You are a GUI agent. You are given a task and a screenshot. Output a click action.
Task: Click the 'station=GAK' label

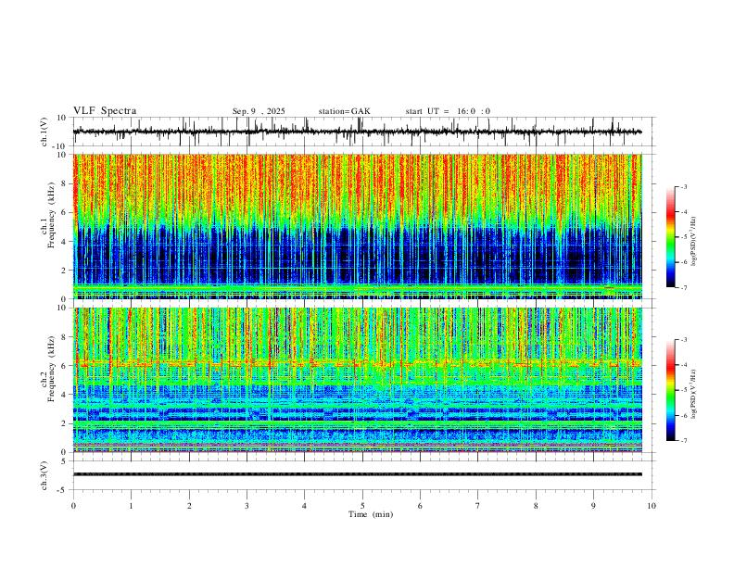point(344,111)
